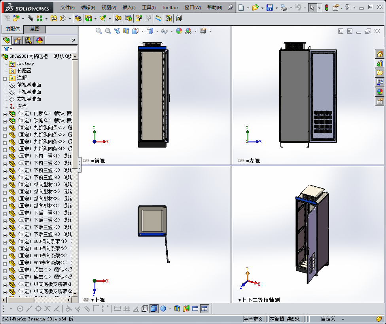Open the Toolbox menu

(170, 8)
